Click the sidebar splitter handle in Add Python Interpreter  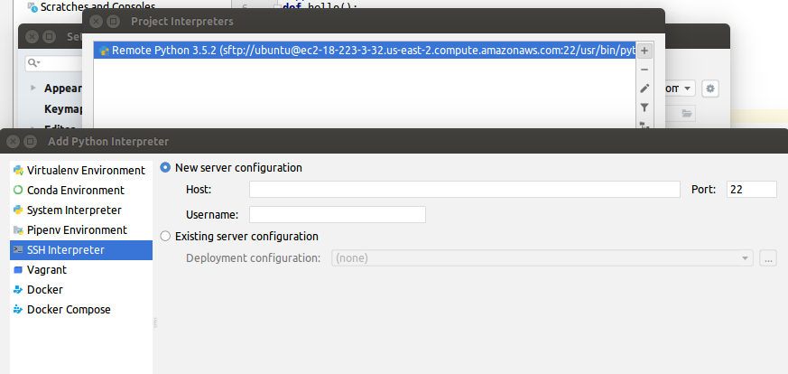(154, 323)
